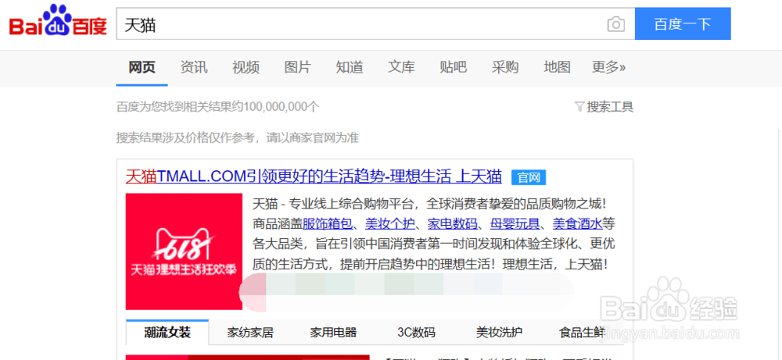
Task: Select the 3C数码 category tab
Action: coord(417,333)
